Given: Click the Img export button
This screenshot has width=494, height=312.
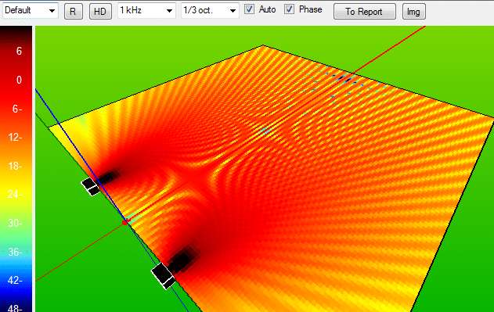Looking at the screenshot, I should 413,12.
